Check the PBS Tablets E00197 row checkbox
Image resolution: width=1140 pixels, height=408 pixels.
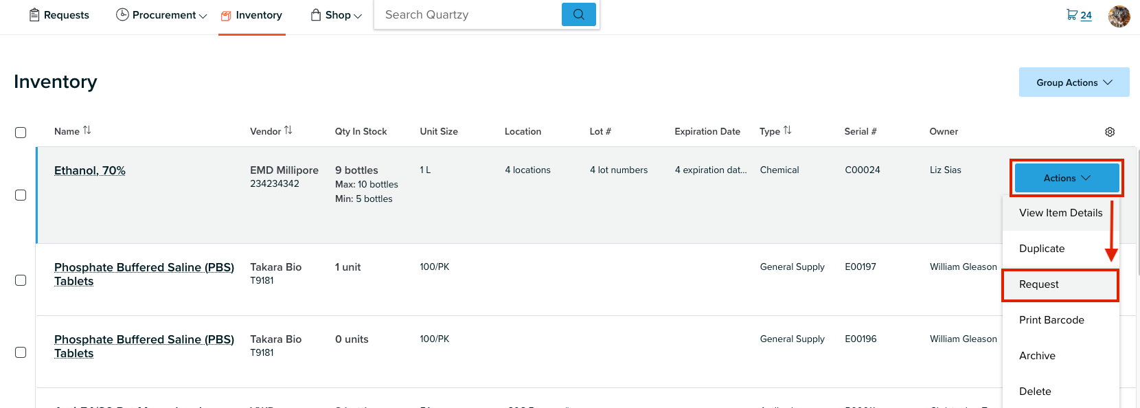point(21,280)
